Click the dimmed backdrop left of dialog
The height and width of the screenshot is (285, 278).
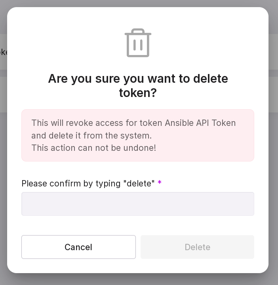click(3, 158)
